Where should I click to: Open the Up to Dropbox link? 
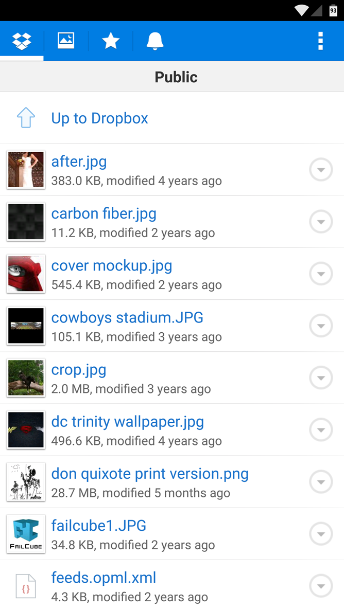pos(99,118)
